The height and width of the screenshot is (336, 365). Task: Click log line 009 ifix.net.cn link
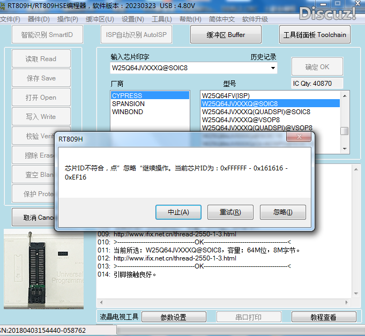coord(175,234)
